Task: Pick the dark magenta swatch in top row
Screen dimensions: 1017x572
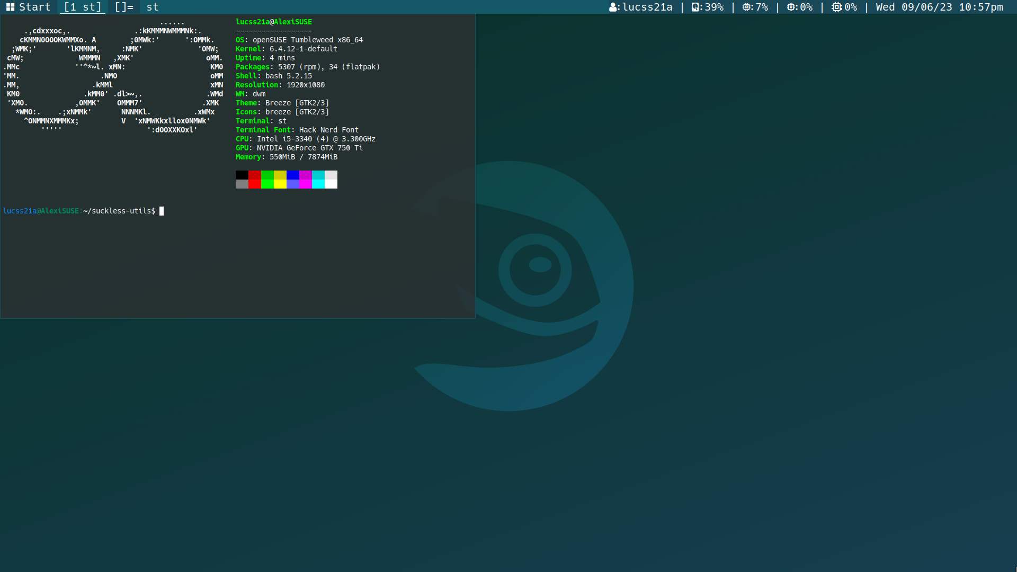Action: [306, 175]
